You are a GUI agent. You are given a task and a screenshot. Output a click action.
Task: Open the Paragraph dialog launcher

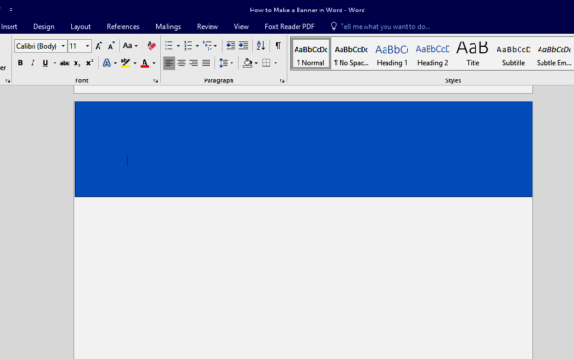click(282, 81)
